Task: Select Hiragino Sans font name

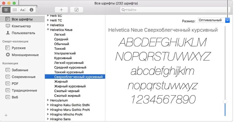Action: coord(60,119)
